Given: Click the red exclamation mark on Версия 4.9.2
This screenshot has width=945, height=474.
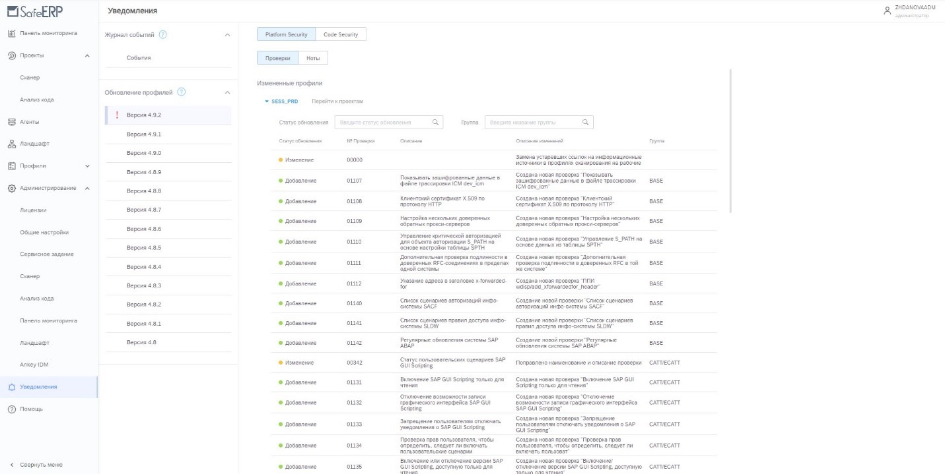Looking at the screenshot, I should click(x=117, y=115).
